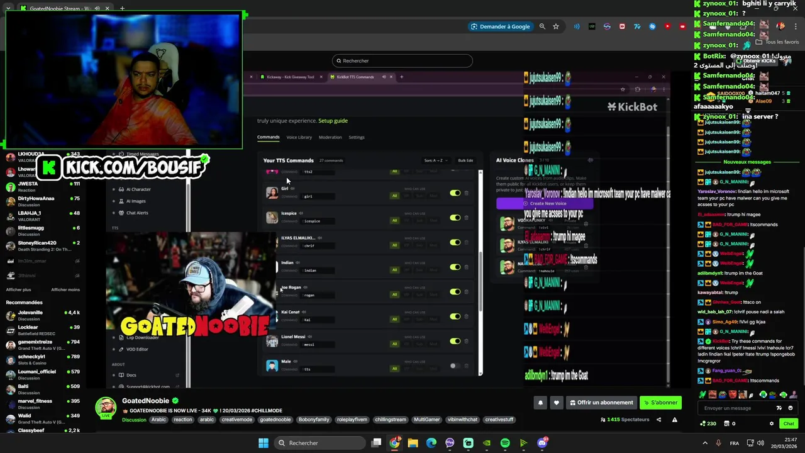Open File Explorer from taskbar

click(413, 443)
